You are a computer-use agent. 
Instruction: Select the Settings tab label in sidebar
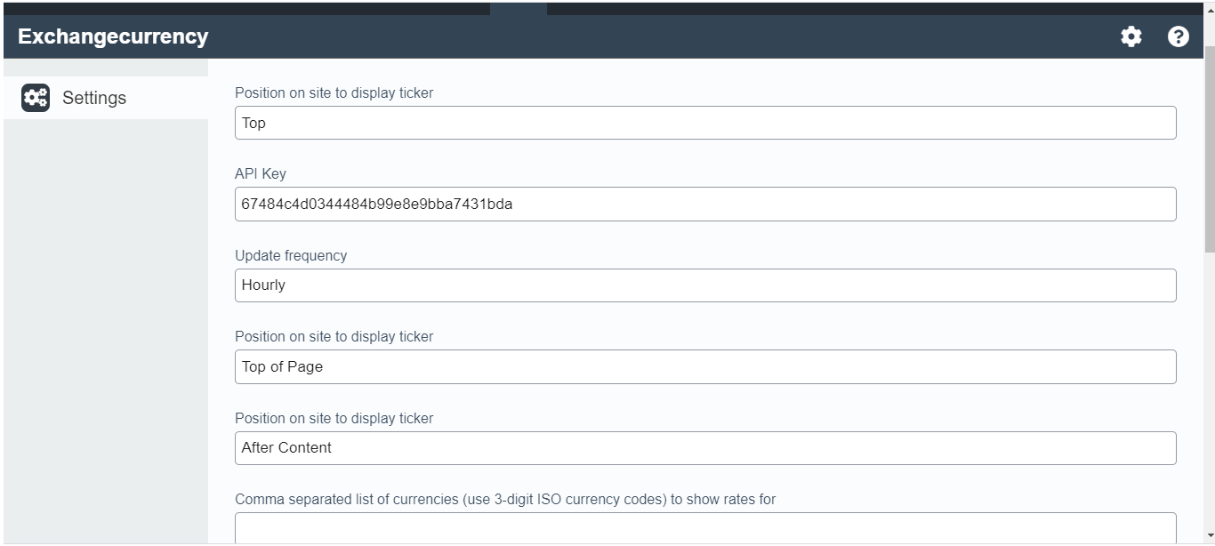94,98
